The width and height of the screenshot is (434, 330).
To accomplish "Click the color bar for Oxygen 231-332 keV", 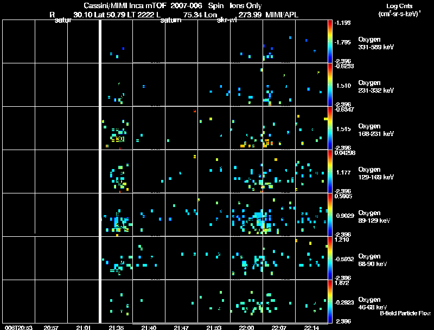I will [x=330, y=85].
